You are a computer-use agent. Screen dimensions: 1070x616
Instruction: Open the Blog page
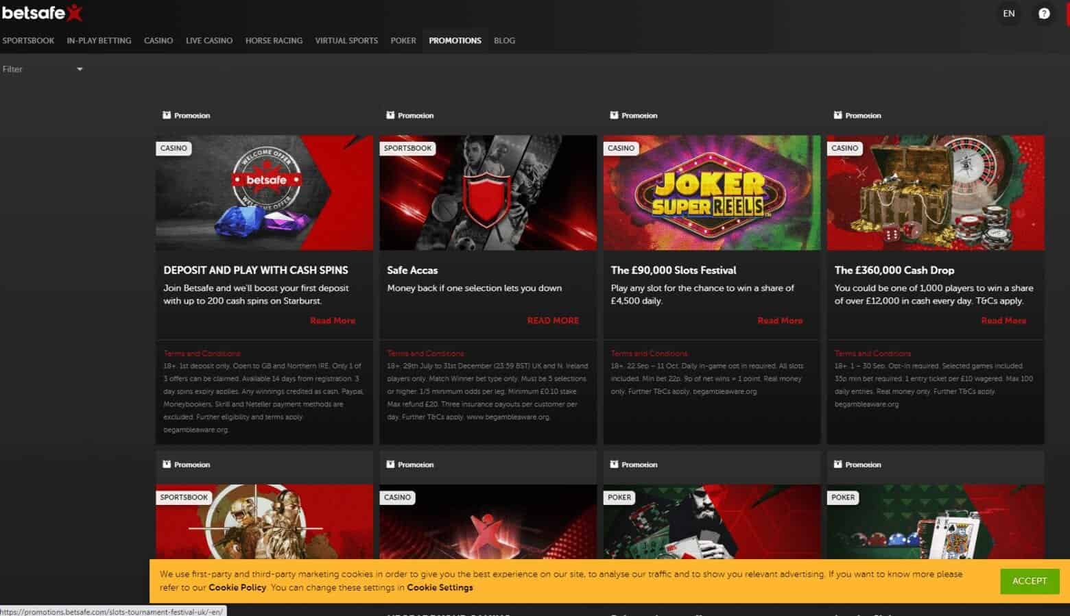[504, 40]
